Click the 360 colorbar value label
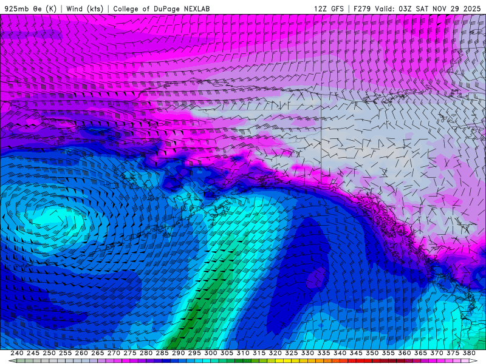The image size is (486, 364). (x=405, y=353)
